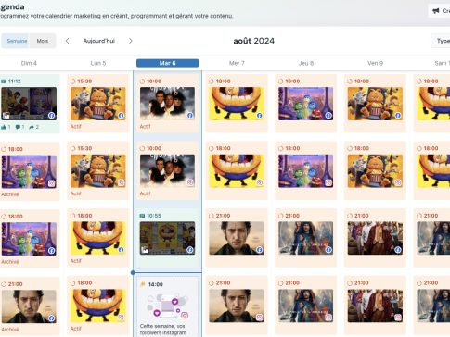Click Instagram icon on Jeu 8 second 18:00 post

[x=328, y=182]
